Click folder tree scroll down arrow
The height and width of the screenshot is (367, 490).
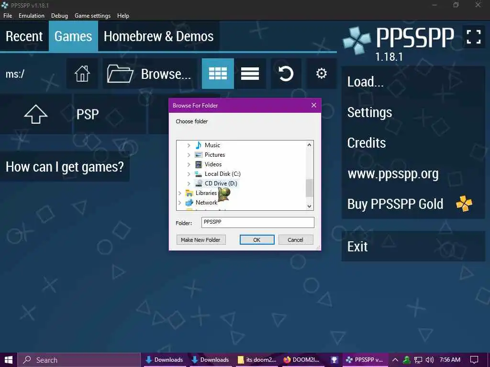[x=309, y=206]
